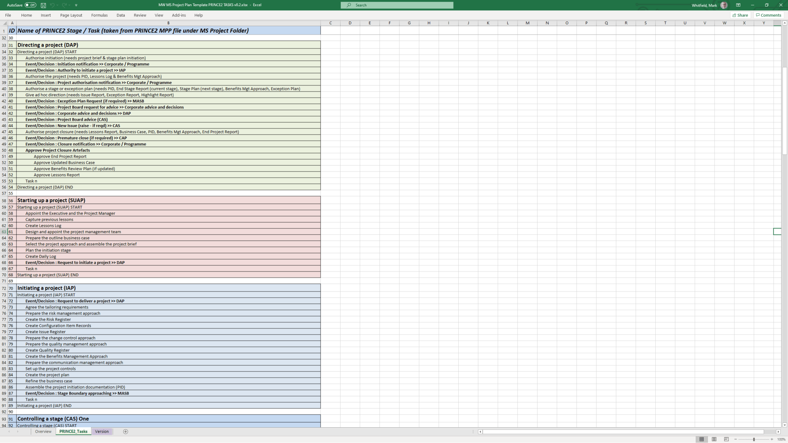The image size is (788, 443).
Task: Click the Save icon in Quick Access toolbar
Action: 43,5
